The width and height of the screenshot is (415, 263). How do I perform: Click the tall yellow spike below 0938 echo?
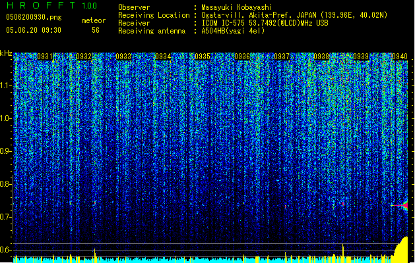pos(343,253)
